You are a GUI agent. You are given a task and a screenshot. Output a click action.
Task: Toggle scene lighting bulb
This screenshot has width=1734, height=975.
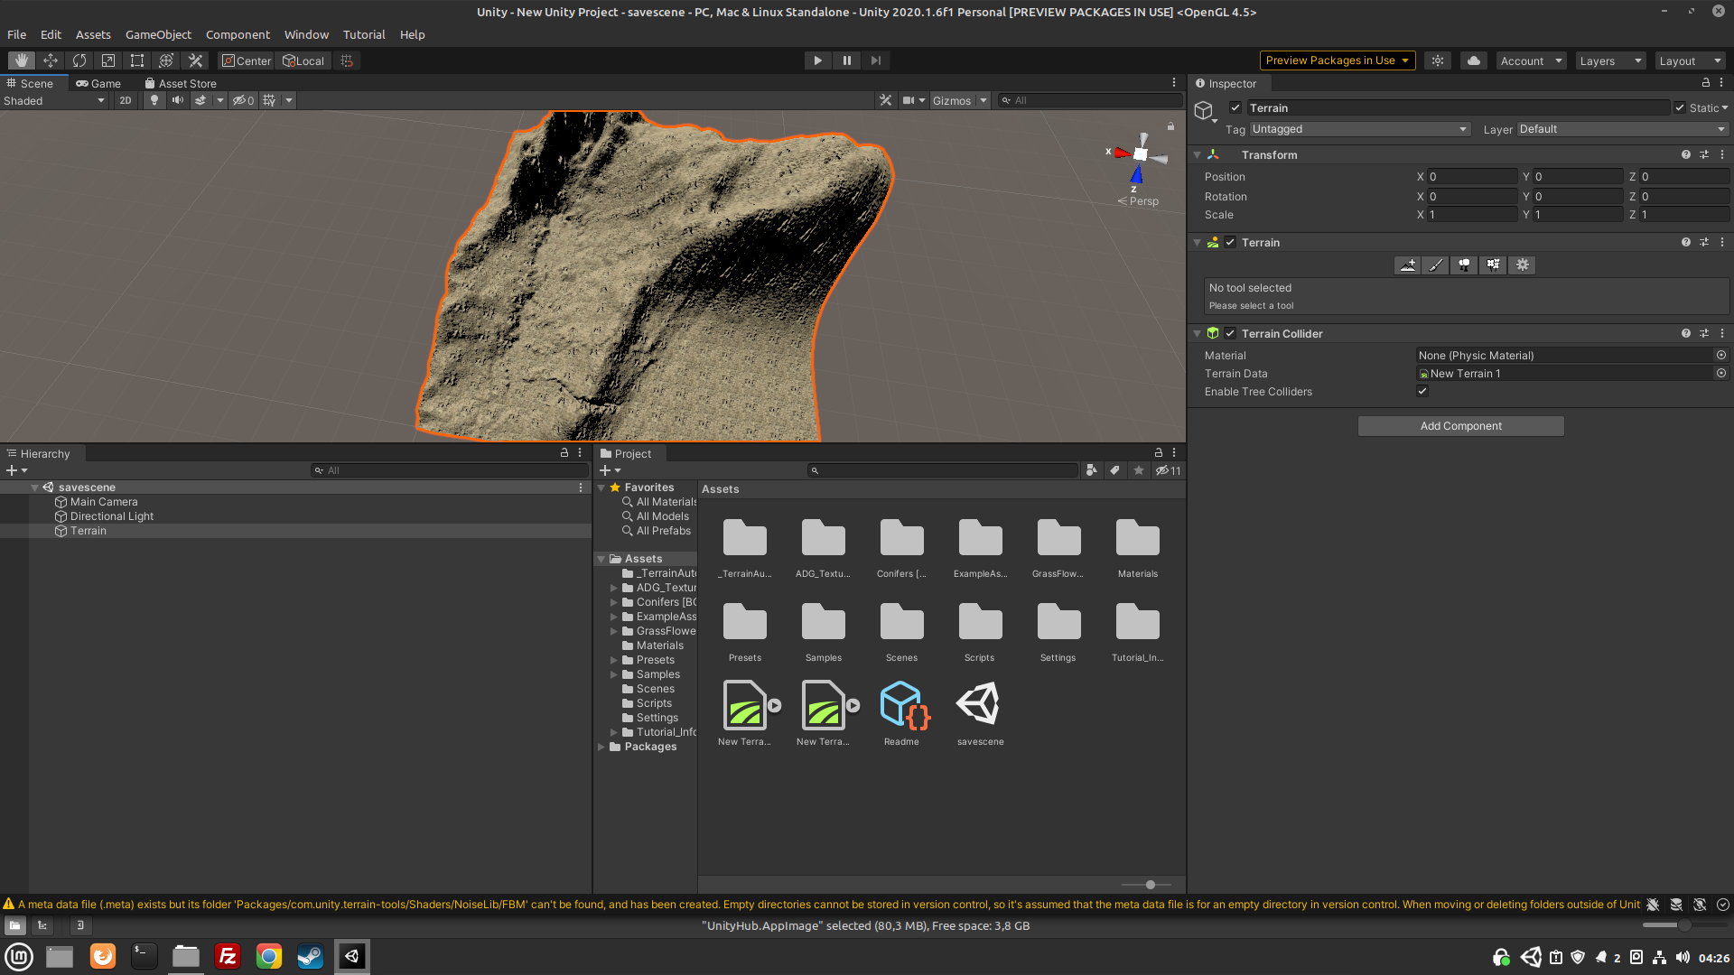[x=154, y=100]
